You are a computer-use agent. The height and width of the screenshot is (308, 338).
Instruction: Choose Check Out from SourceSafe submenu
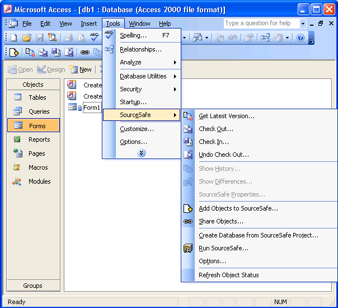click(216, 129)
